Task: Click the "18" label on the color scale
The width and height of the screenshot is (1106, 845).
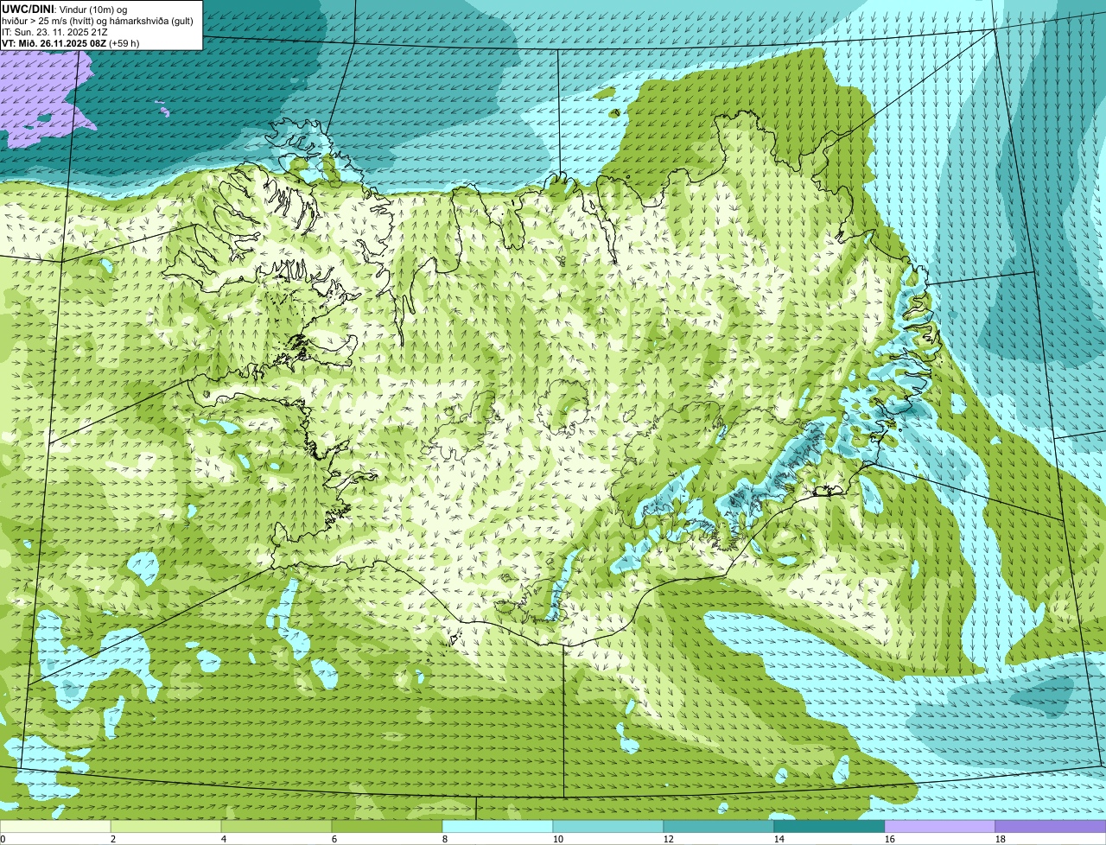Action: (x=1001, y=839)
